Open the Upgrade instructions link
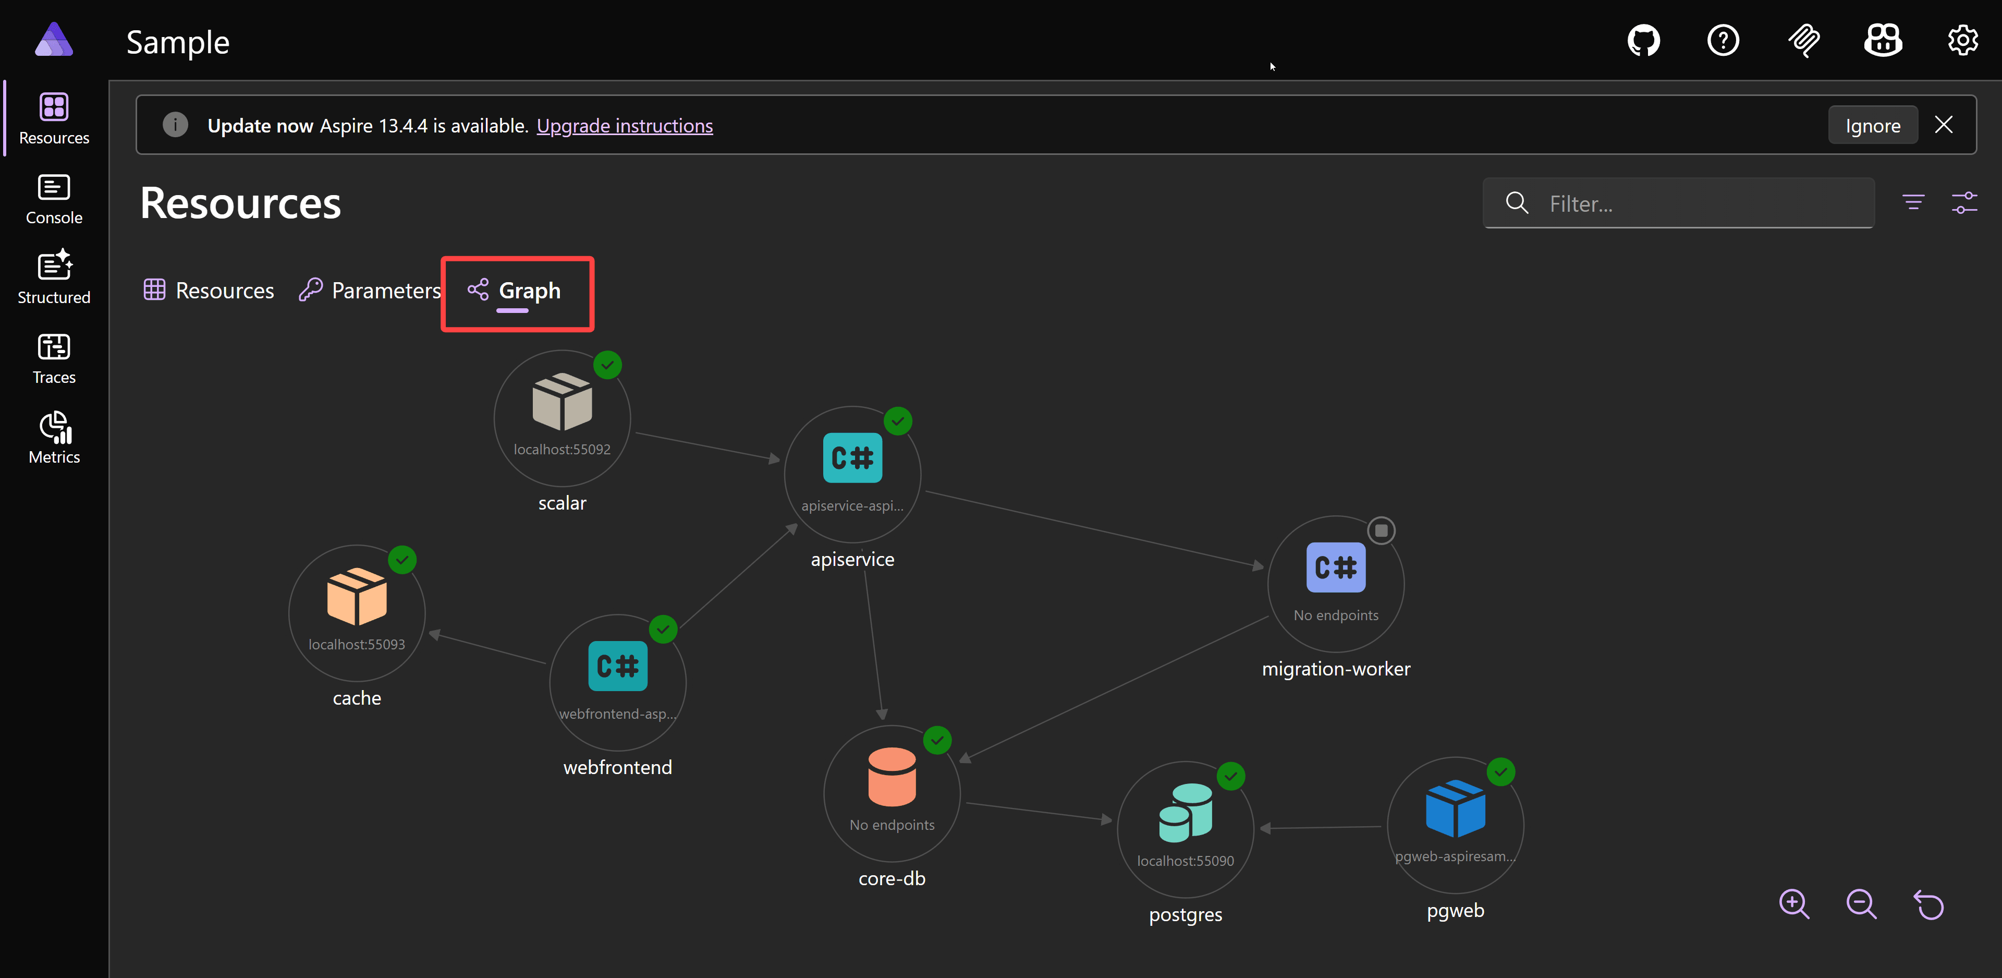The width and height of the screenshot is (2002, 978). click(x=625, y=126)
